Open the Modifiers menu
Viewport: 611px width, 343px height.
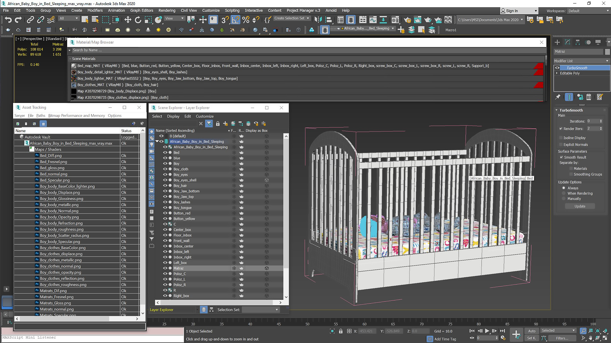point(95,10)
